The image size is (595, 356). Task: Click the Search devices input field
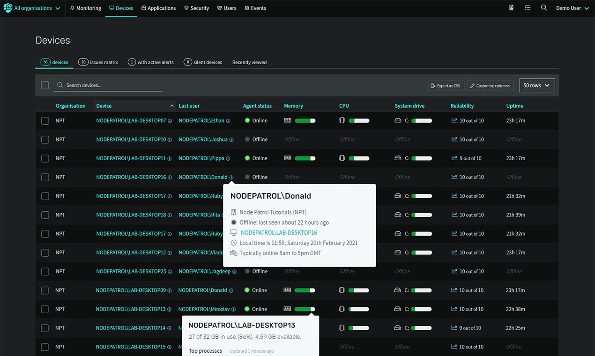tap(108, 85)
